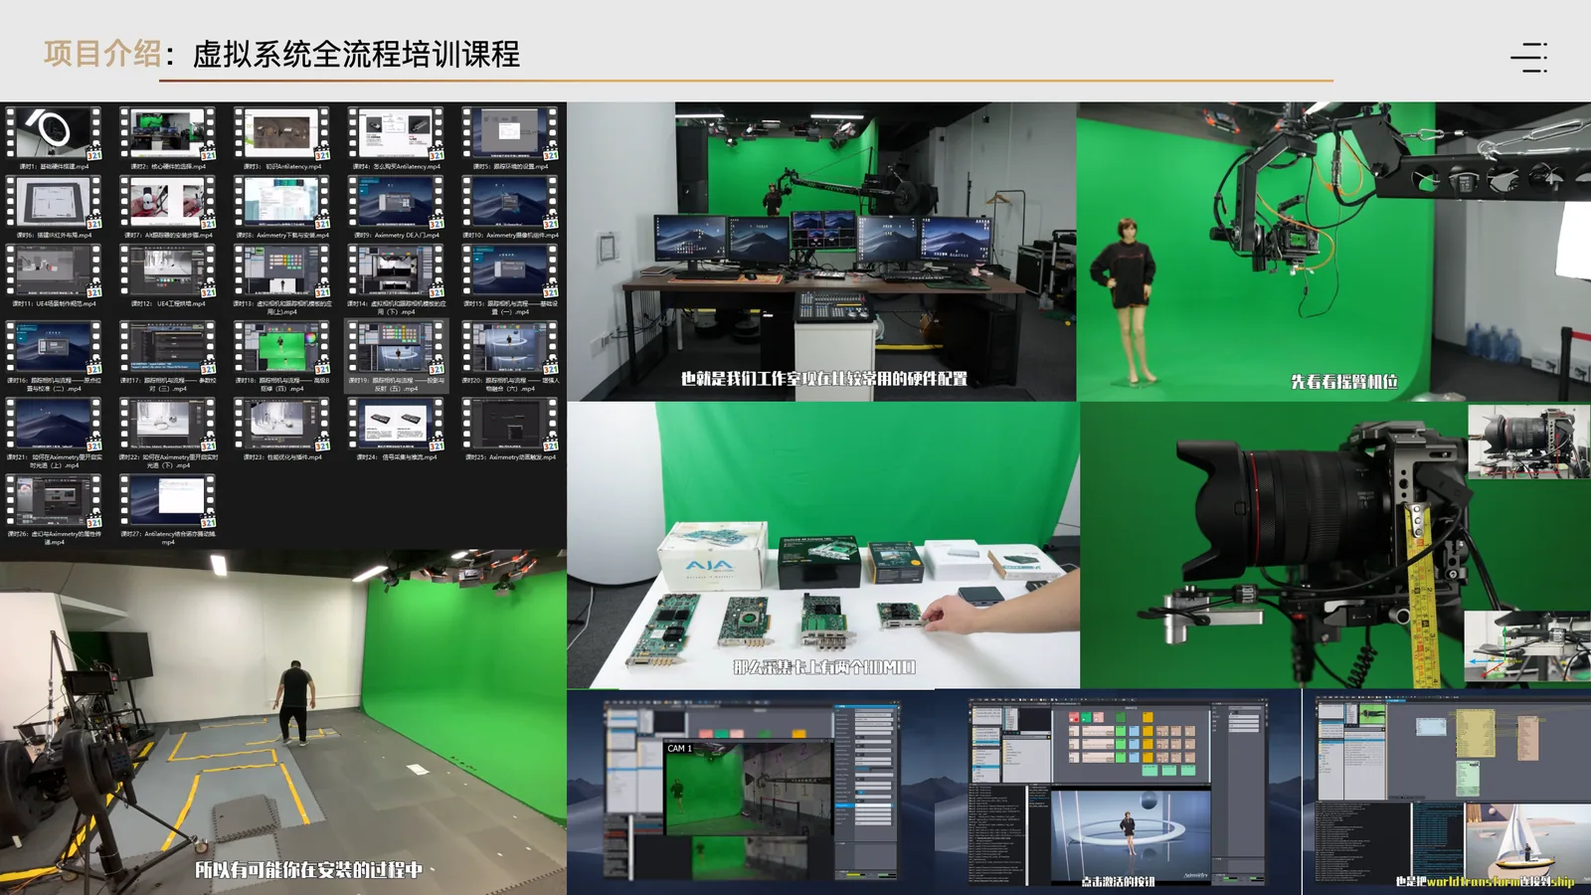
Task: Select 课时16 video file thumbnail
Action: (x=54, y=348)
